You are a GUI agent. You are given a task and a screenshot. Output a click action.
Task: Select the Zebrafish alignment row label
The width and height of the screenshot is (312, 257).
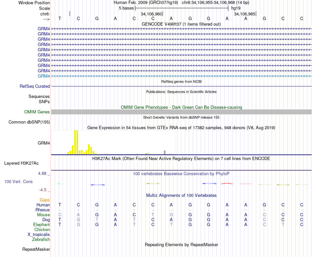[x=41, y=240]
